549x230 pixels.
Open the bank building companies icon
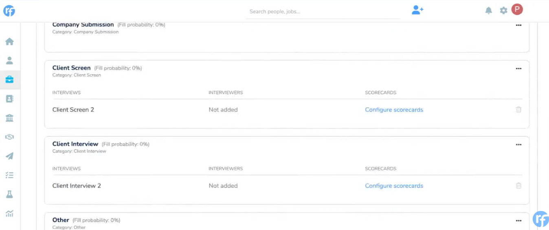tap(9, 118)
